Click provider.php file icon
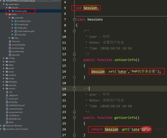The height and width of the screenshot is (138, 167). coord(10,51)
